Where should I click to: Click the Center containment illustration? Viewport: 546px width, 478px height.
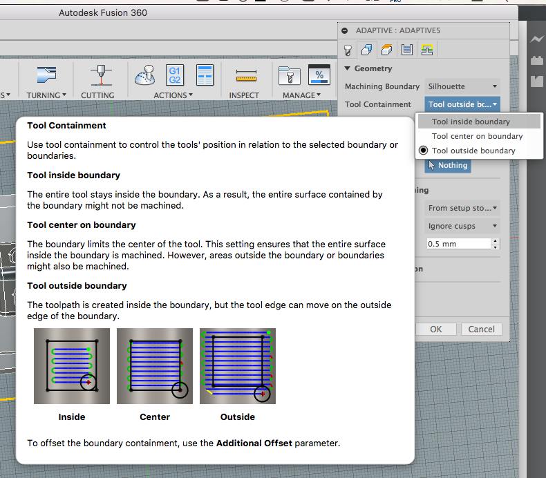155,366
